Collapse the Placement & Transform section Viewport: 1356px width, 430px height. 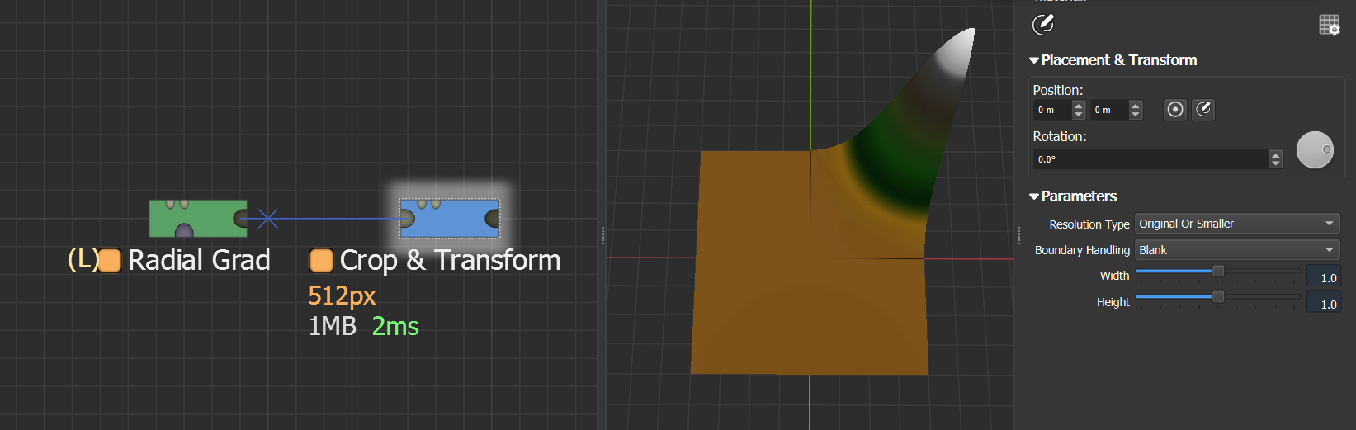coord(1034,60)
